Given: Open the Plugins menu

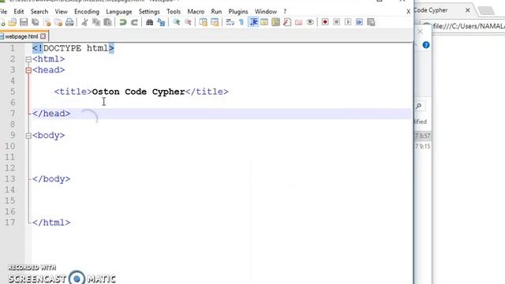Looking at the screenshot, I should point(238,12).
